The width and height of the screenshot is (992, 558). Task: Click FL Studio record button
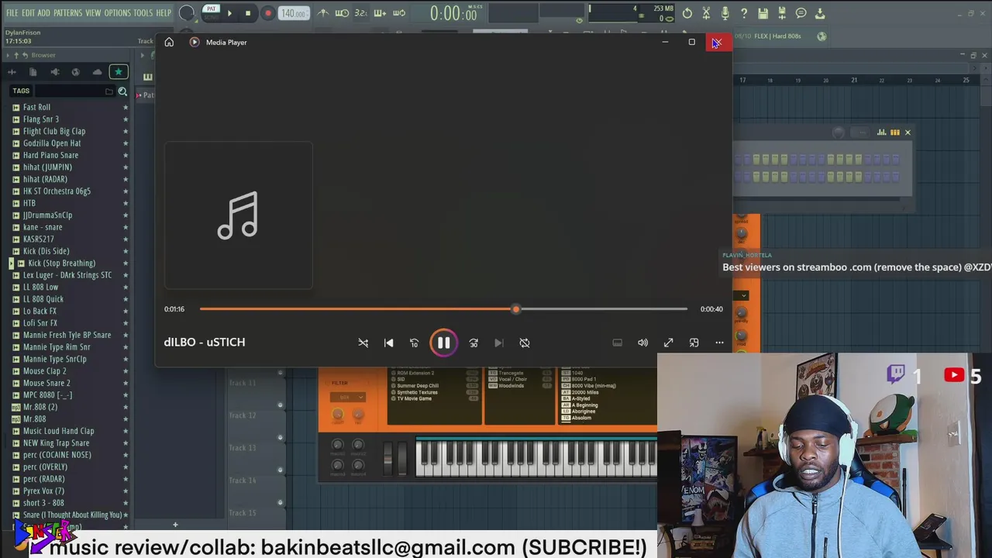click(x=267, y=13)
